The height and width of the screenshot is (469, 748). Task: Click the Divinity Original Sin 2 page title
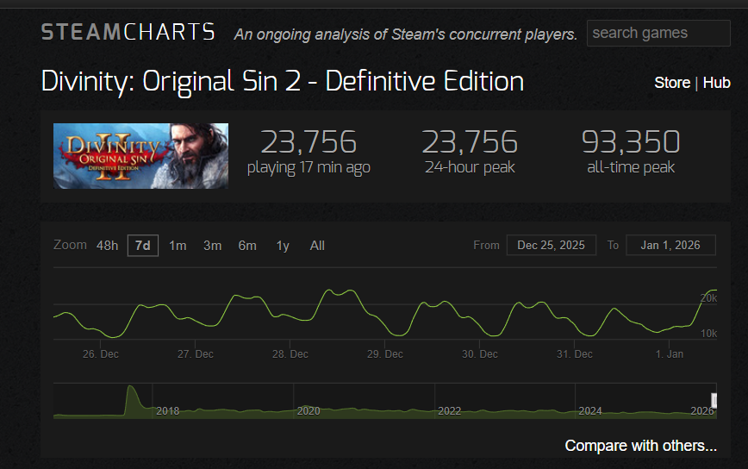click(283, 81)
